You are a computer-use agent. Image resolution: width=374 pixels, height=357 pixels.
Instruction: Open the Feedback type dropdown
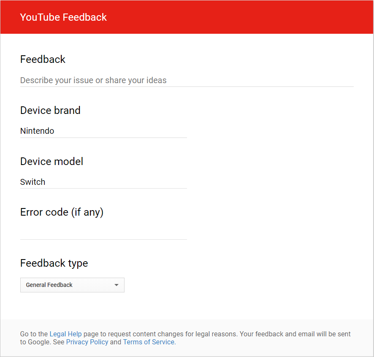click(72, 285)
